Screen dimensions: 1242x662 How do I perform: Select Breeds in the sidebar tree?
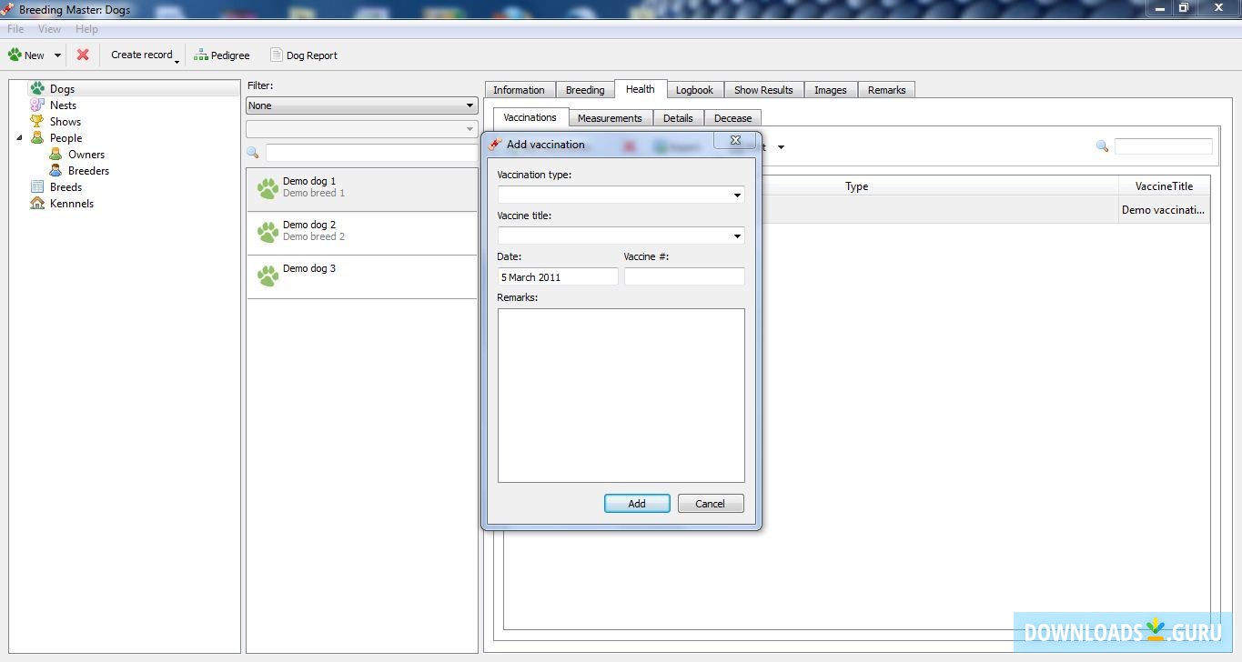coord(66,187)
